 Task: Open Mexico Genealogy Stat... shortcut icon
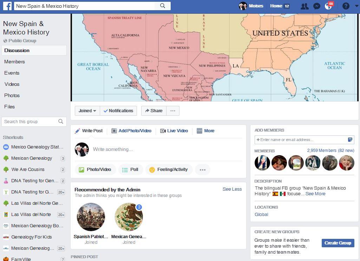pos(6,147)
